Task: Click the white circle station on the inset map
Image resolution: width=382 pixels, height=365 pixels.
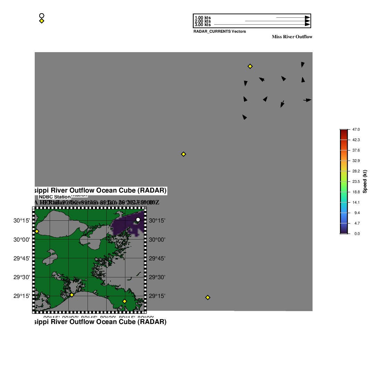Action: pos(138,219)
